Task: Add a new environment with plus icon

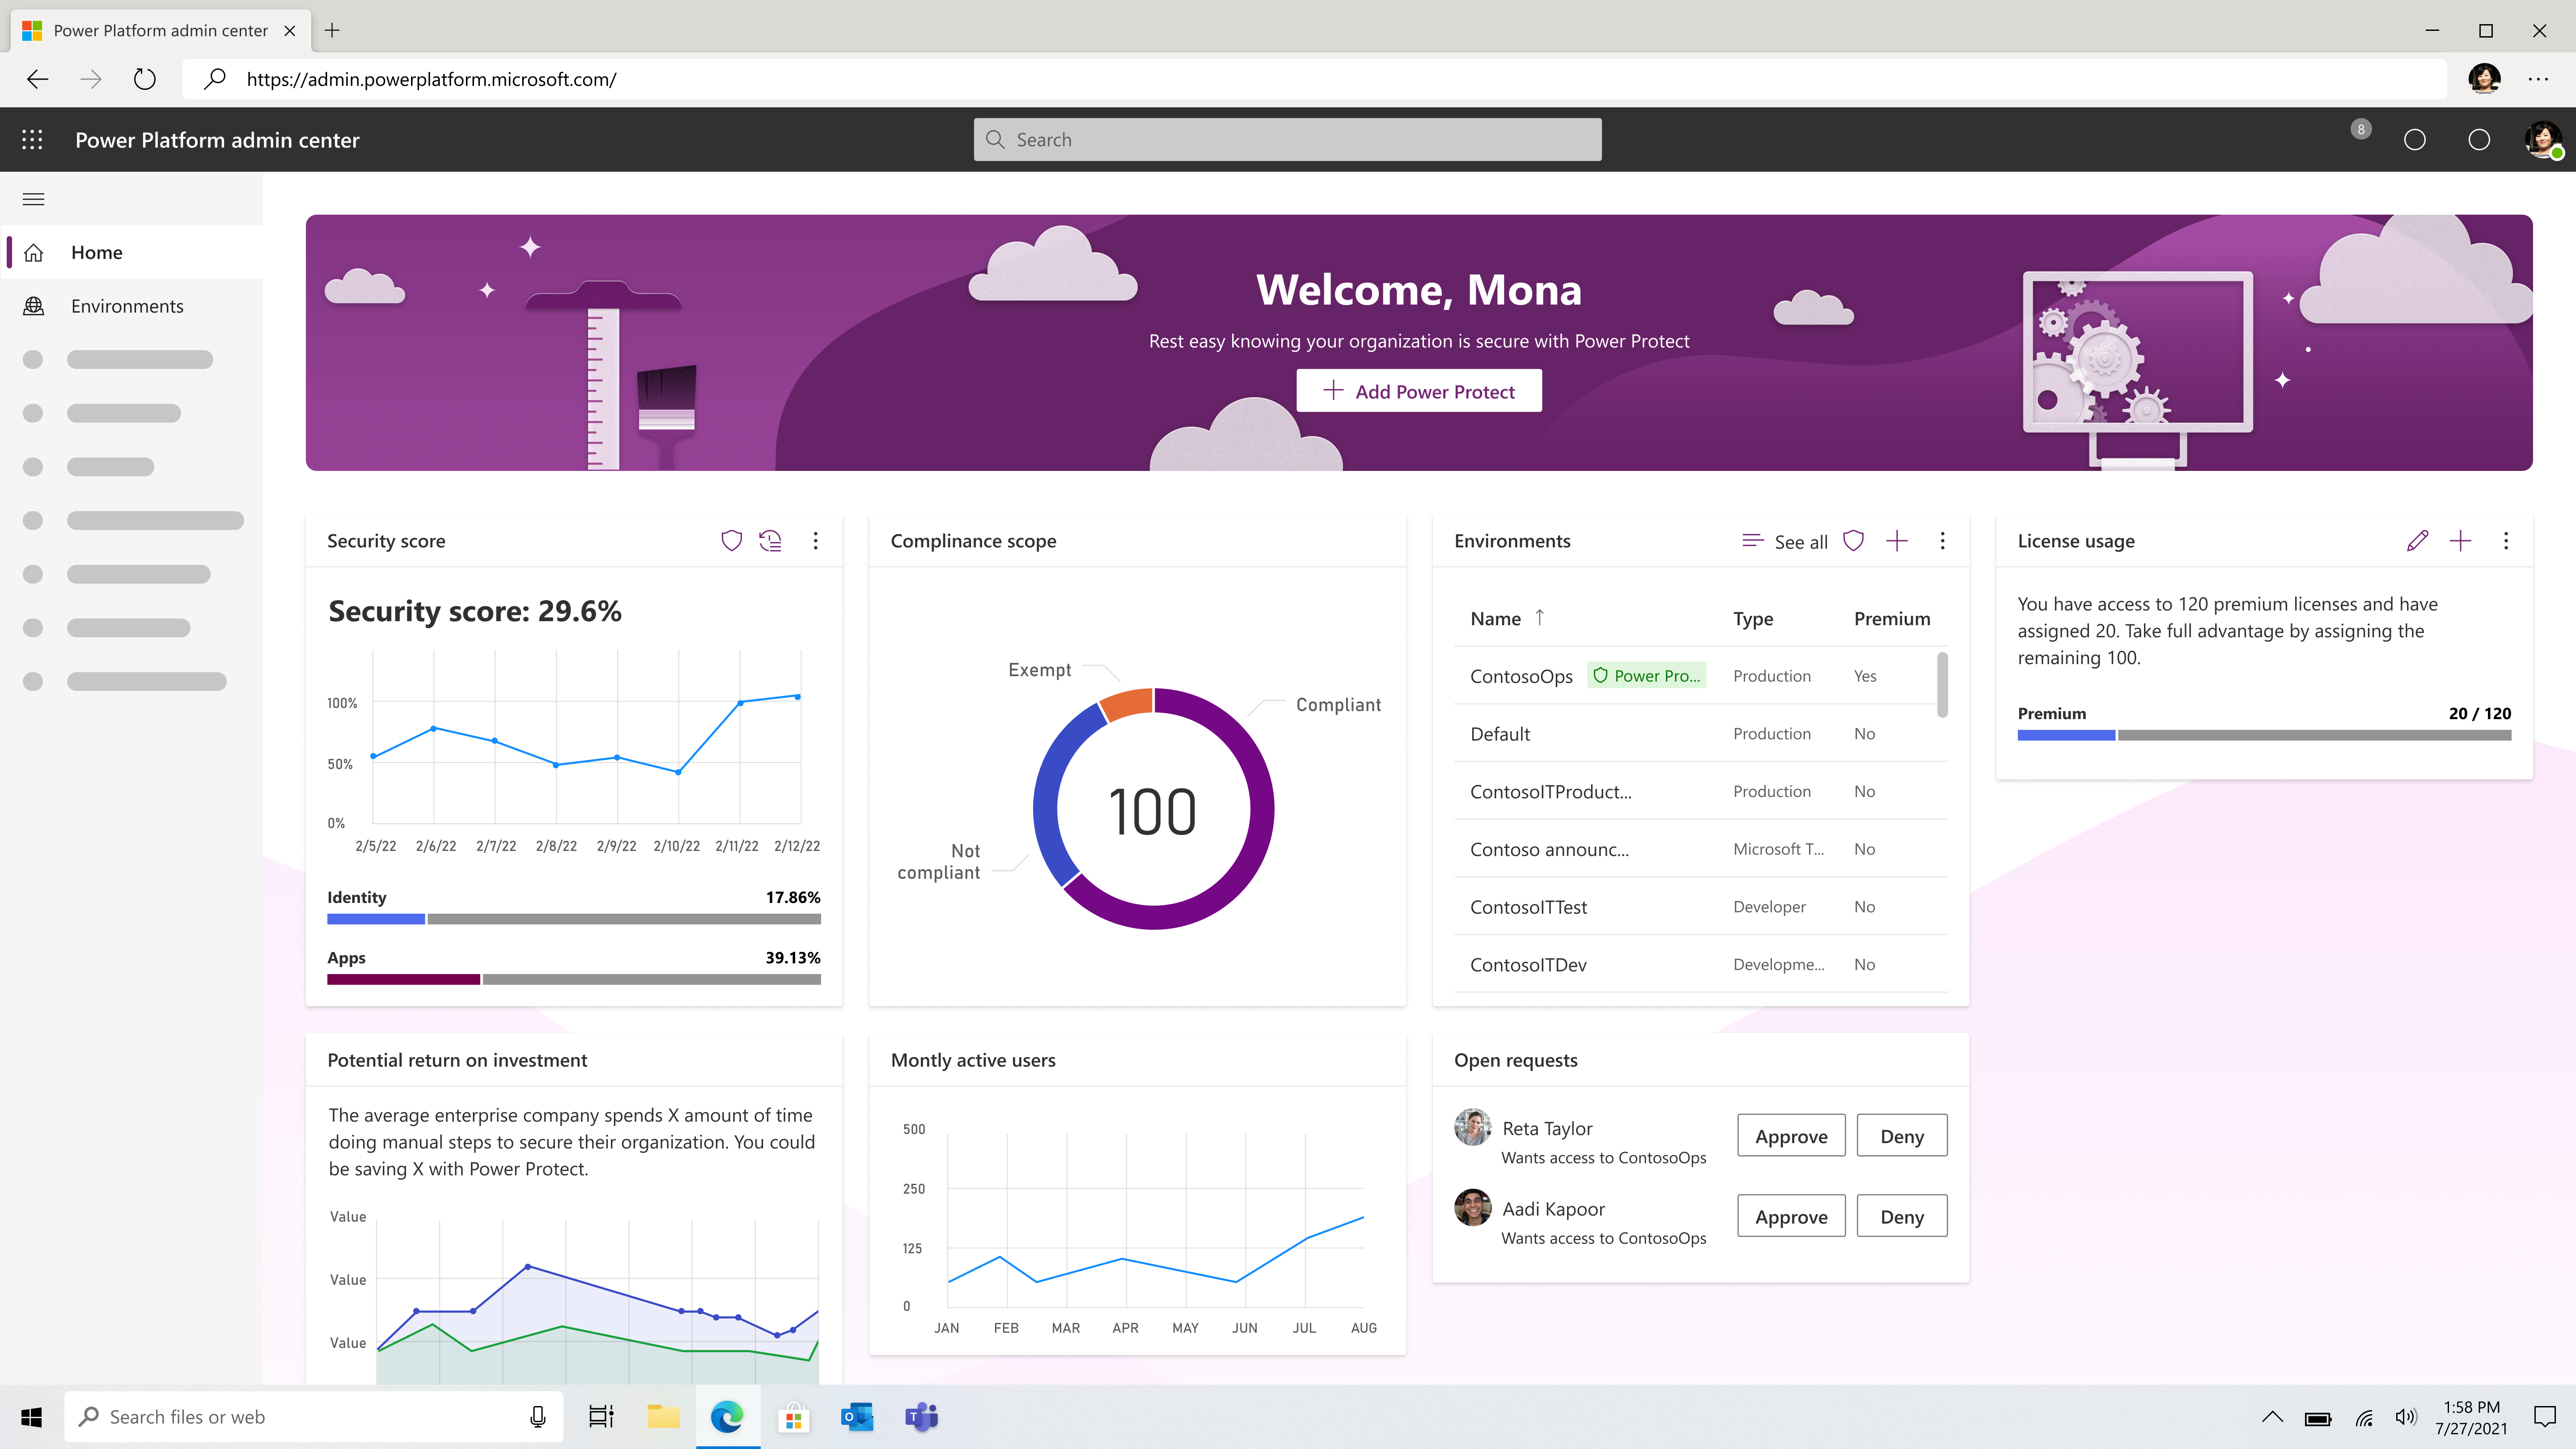Action: pos(1897,541)
